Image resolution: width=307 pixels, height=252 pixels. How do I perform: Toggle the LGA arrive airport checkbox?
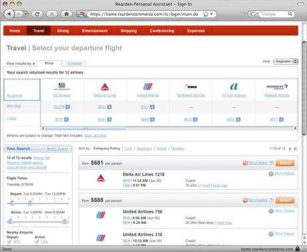(x=37, y=242)
